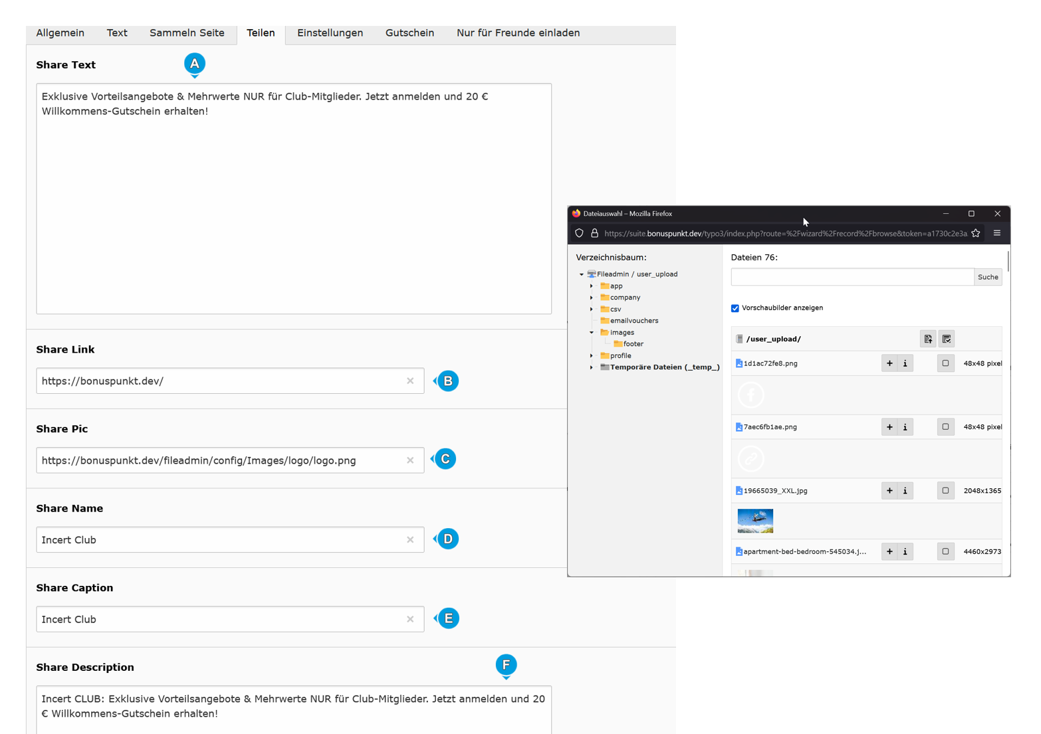Screen dimensions: 1041x734
Task: Click file icon of 19665039_XXL.jpg
Action: pyautogui.click(x=739, y=491)
